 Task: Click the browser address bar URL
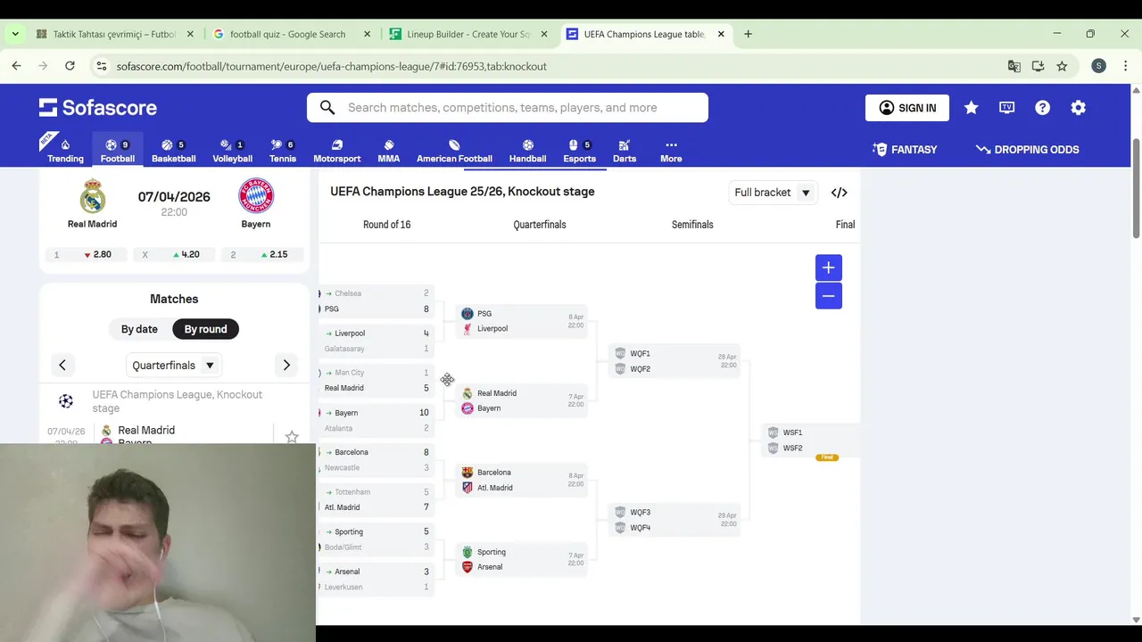pos(332,66)
